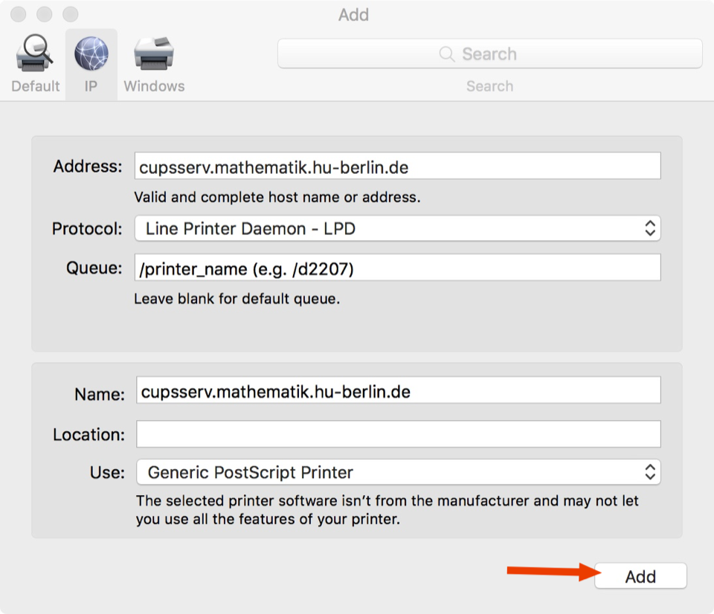Image resolution: width=714 pixels, height=614 pixels.
Task: Open the Use dropdown showing Generic PostScript Printer
Action: pos(398,471)
